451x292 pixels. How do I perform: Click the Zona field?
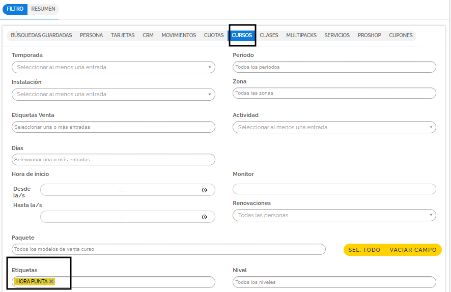coord(334,93)
